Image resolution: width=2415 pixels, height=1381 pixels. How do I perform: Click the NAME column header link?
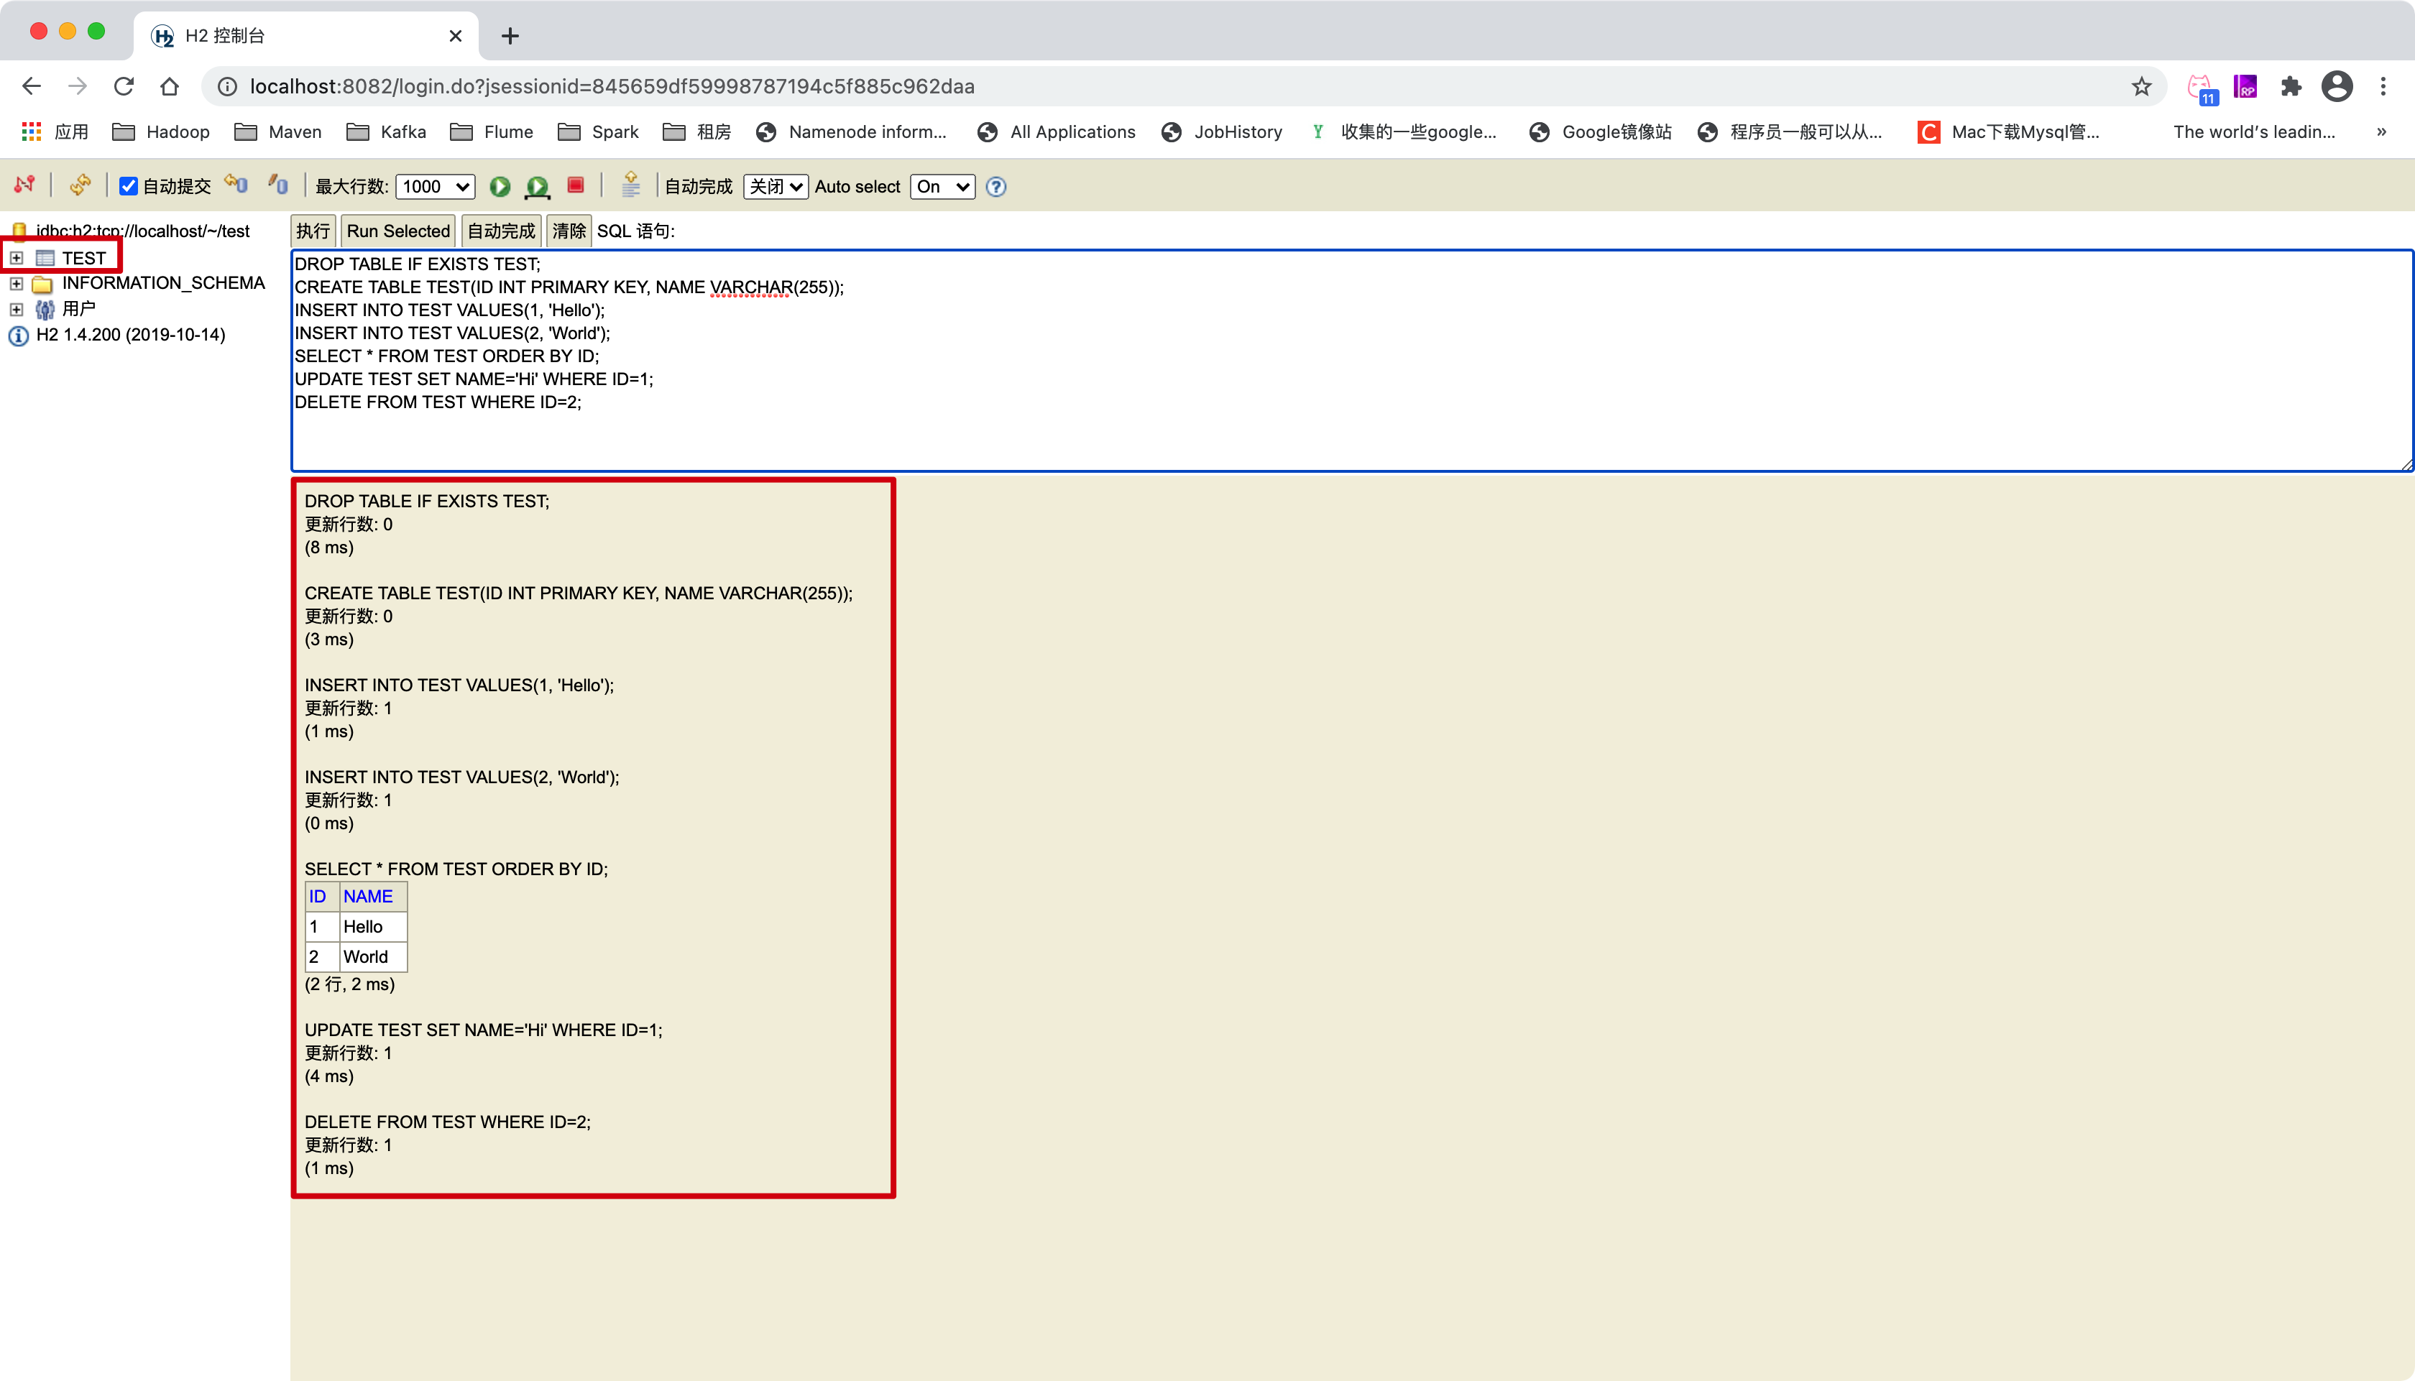click(x=368, y=895)
